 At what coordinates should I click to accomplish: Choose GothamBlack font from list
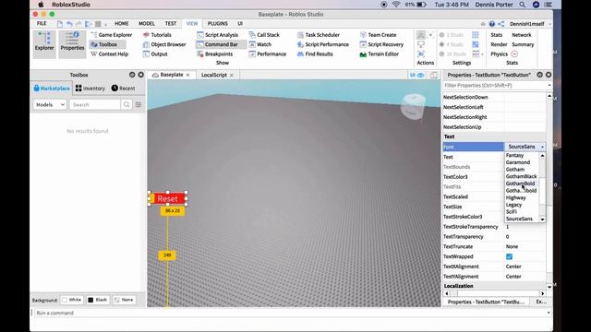coord(521,176)
